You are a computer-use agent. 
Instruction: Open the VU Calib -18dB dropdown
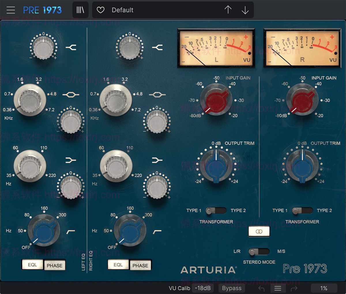pos(203,288)
